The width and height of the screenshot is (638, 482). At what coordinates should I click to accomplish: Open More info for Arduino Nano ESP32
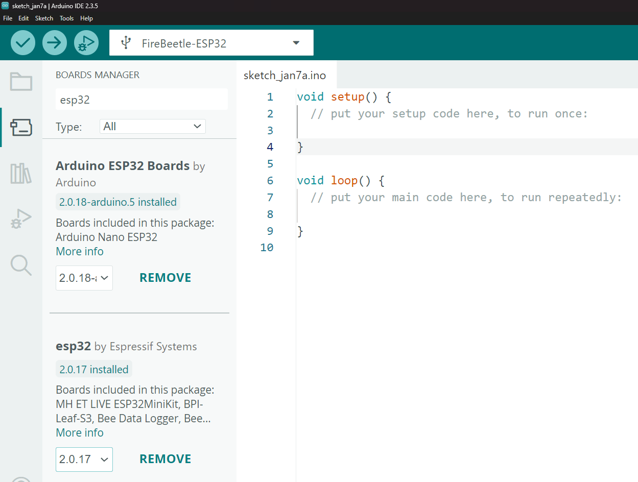click(x=80, y=251)
